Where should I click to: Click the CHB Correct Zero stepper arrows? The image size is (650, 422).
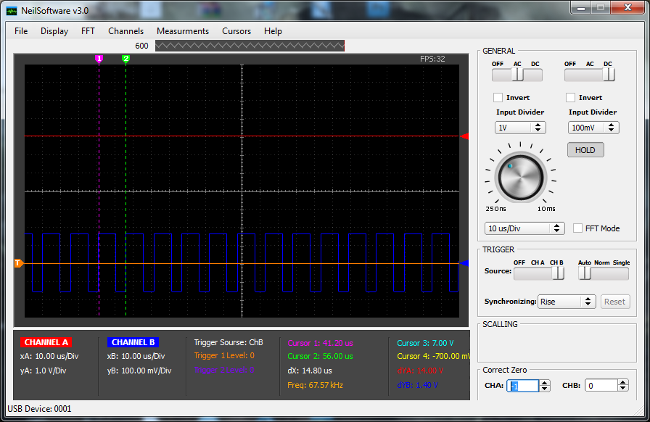[x=622, y=386]
